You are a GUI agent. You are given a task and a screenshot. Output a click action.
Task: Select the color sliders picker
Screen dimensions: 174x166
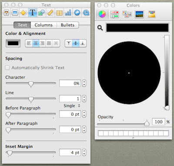point(115,14)
